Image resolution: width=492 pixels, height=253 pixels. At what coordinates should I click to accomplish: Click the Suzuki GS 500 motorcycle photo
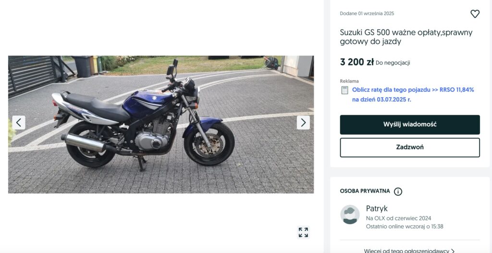click(161, 125)
